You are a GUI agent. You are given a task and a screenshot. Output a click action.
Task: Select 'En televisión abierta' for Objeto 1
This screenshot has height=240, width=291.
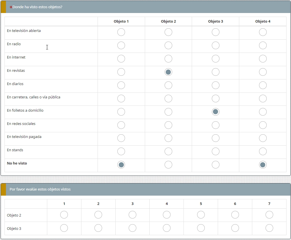click(x=121, y=32)
